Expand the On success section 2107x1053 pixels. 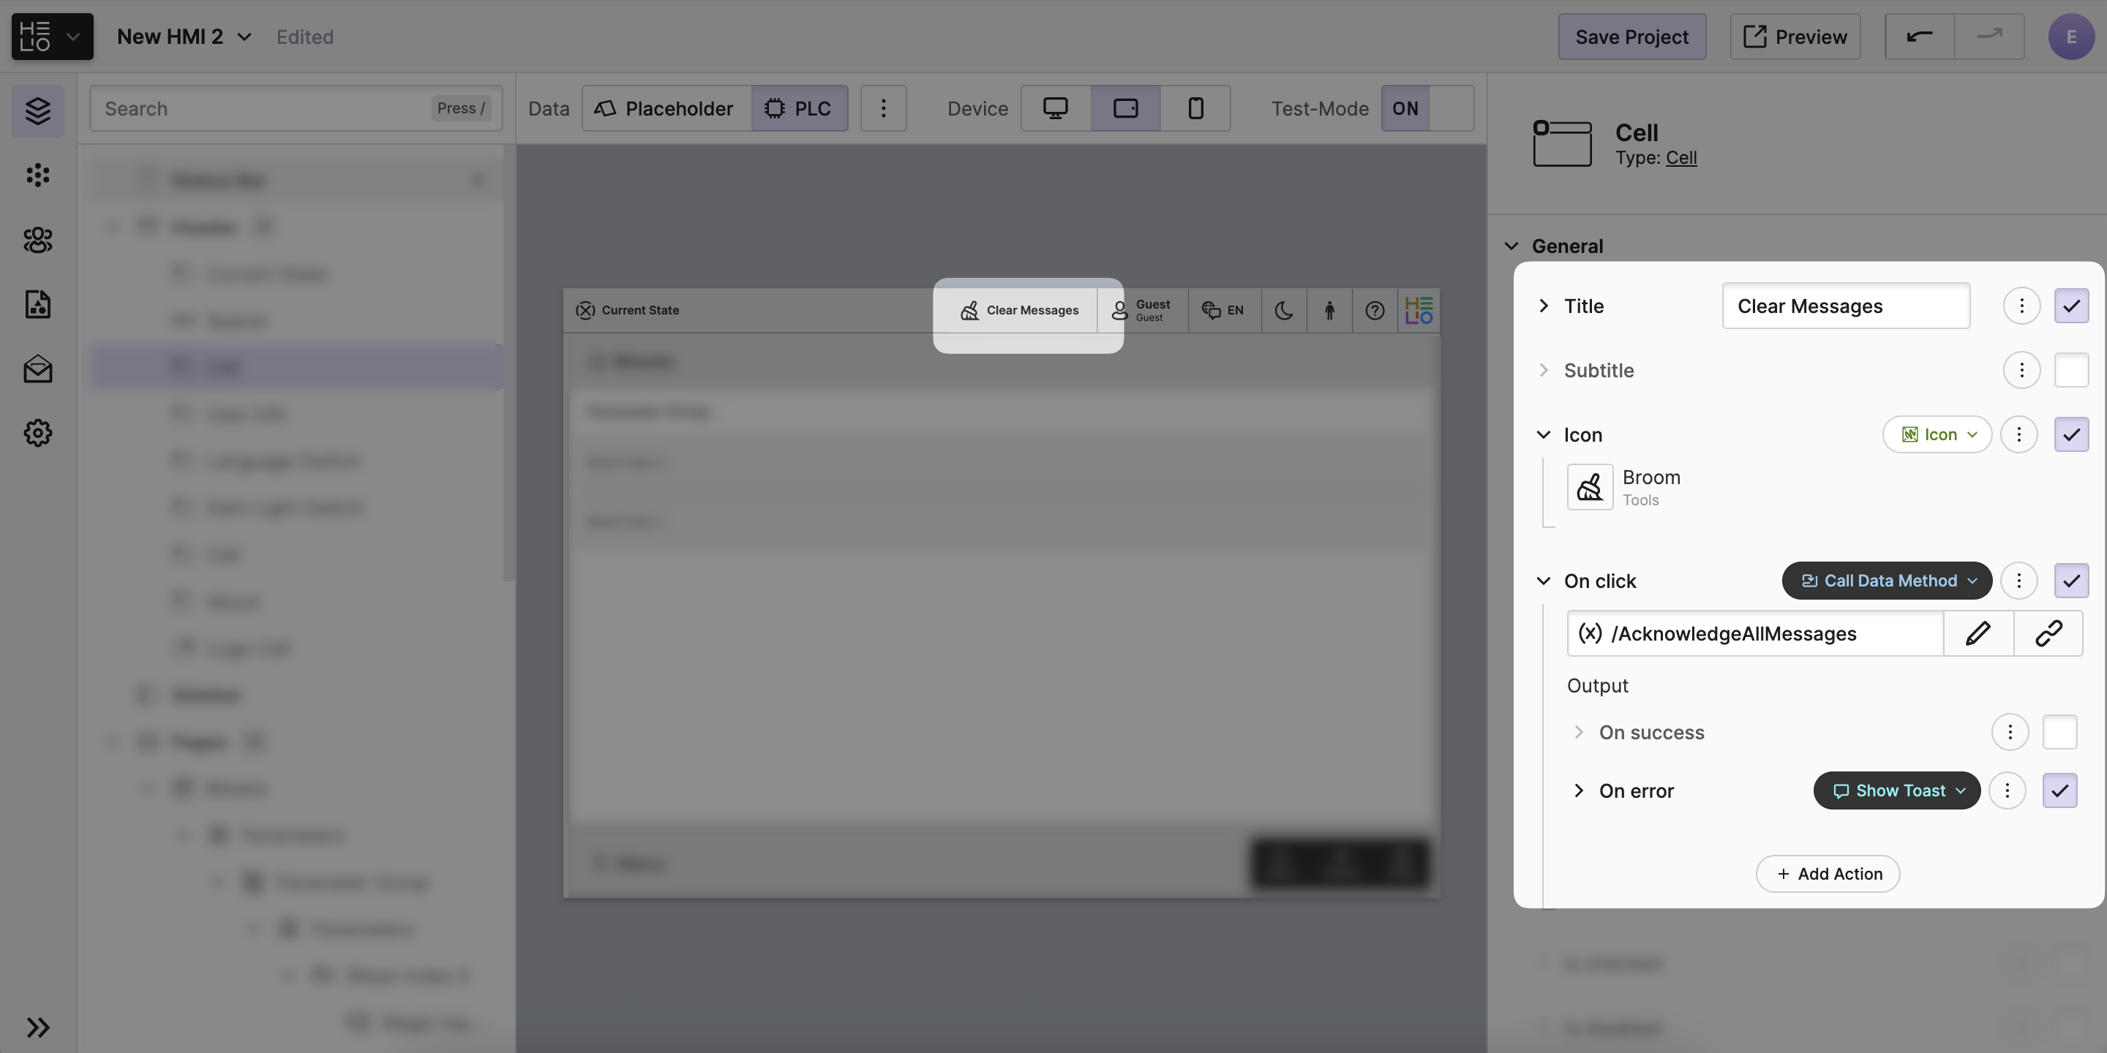[x=1579, y=732]
